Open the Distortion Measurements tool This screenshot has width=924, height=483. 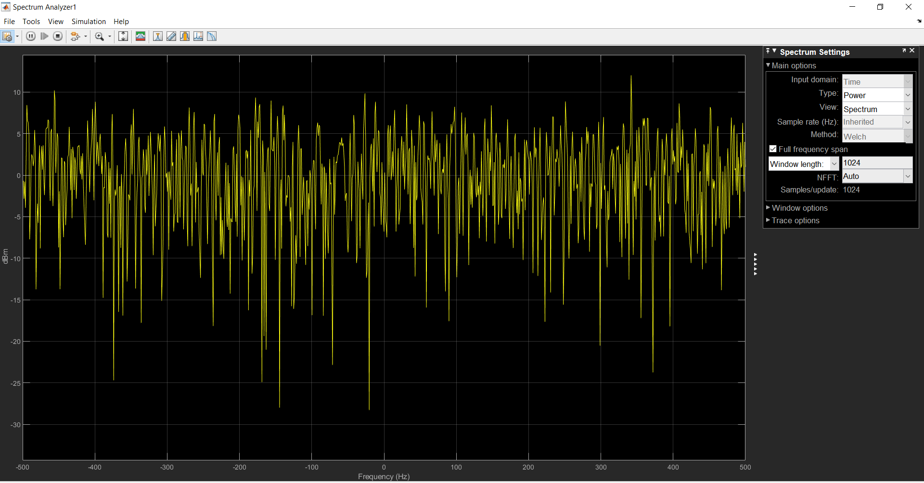(198, 37)
